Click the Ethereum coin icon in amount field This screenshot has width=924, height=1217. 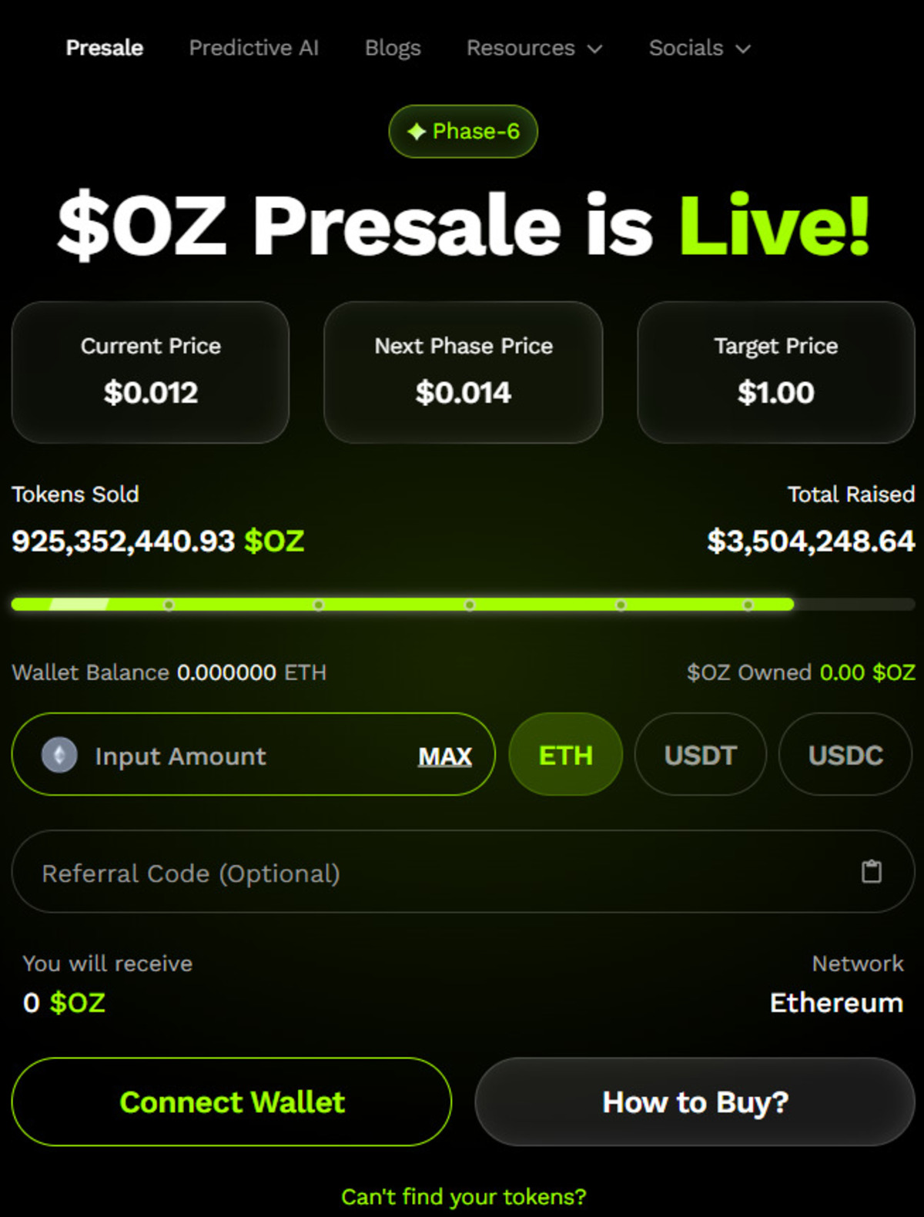pos(59,755)
